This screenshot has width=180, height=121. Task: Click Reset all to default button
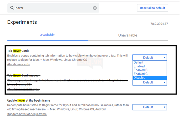[x=152, y=8]
